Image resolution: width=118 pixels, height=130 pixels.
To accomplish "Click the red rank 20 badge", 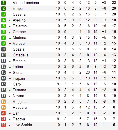I will (3, 113).
